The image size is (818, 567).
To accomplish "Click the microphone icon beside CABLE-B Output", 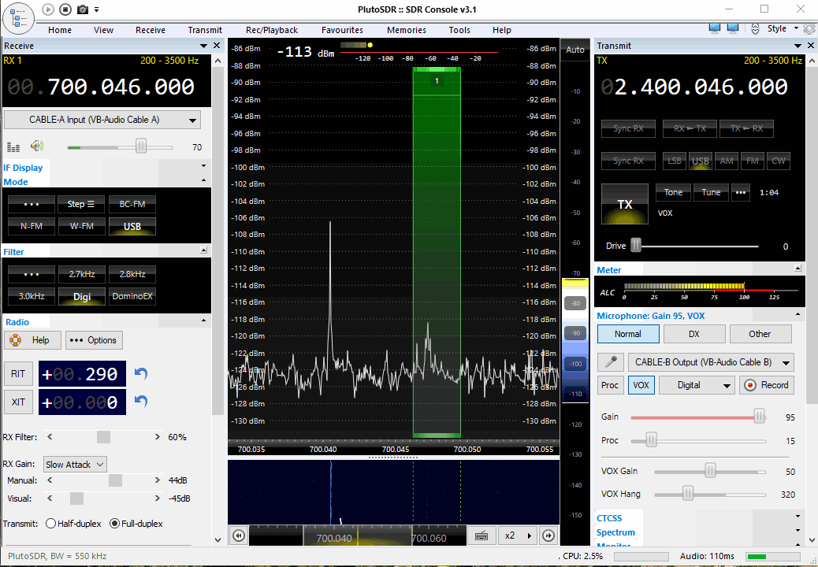I will 609,362.
